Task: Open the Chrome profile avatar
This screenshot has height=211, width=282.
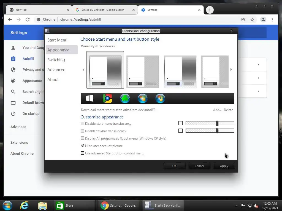Action: click(x=263, y=20)
